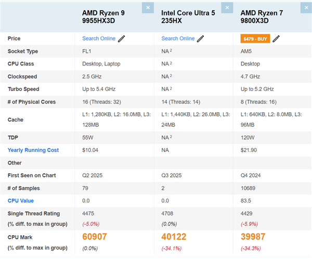Open Search Online for AMD Ryzen 9 9955HX3D
Image resolution: width=312 pixels, height=259 pixels.
coord(99,38)
